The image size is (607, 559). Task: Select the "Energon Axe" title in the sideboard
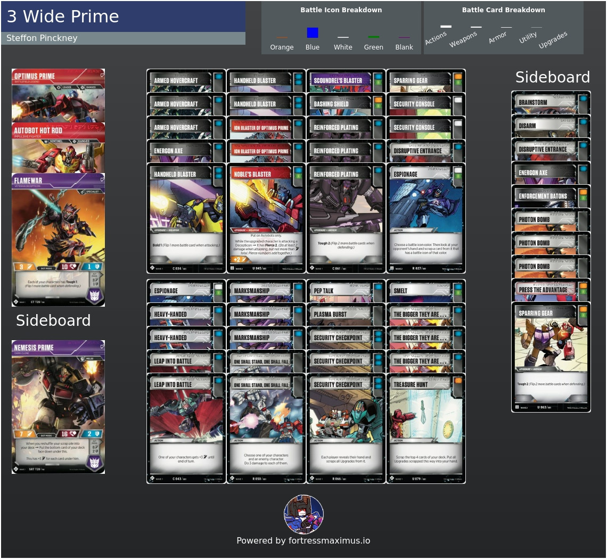(x=533, y=172)
